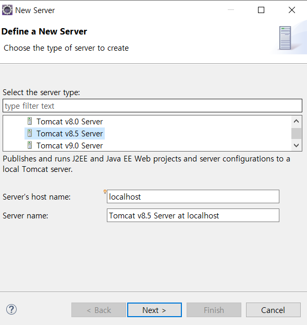The height and width of the screenshot is (325, 307).
Task: Click the server list scrollbar thumb
Action: click(296, 133)
